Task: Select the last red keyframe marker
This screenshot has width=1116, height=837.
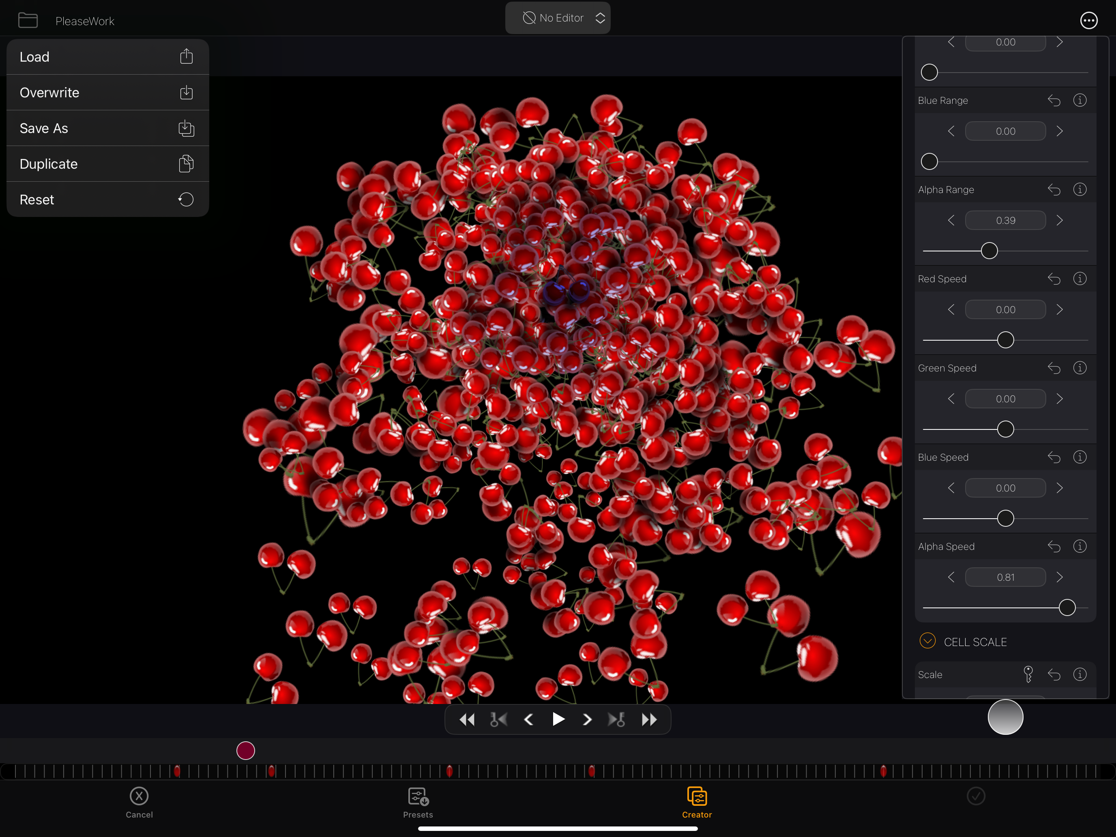Action: coord(883,771)
